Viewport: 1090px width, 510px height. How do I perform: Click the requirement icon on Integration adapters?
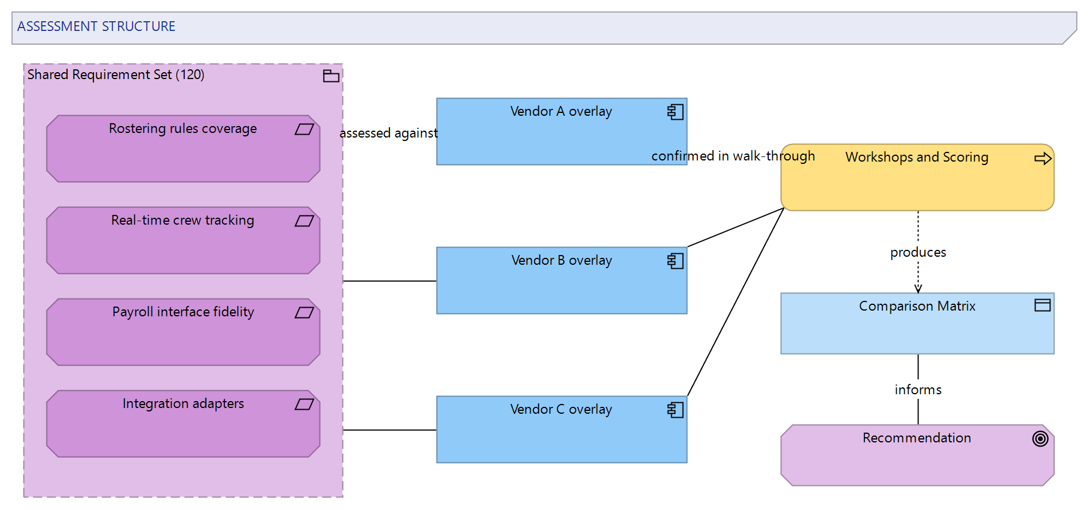click(x=304, y=405)
